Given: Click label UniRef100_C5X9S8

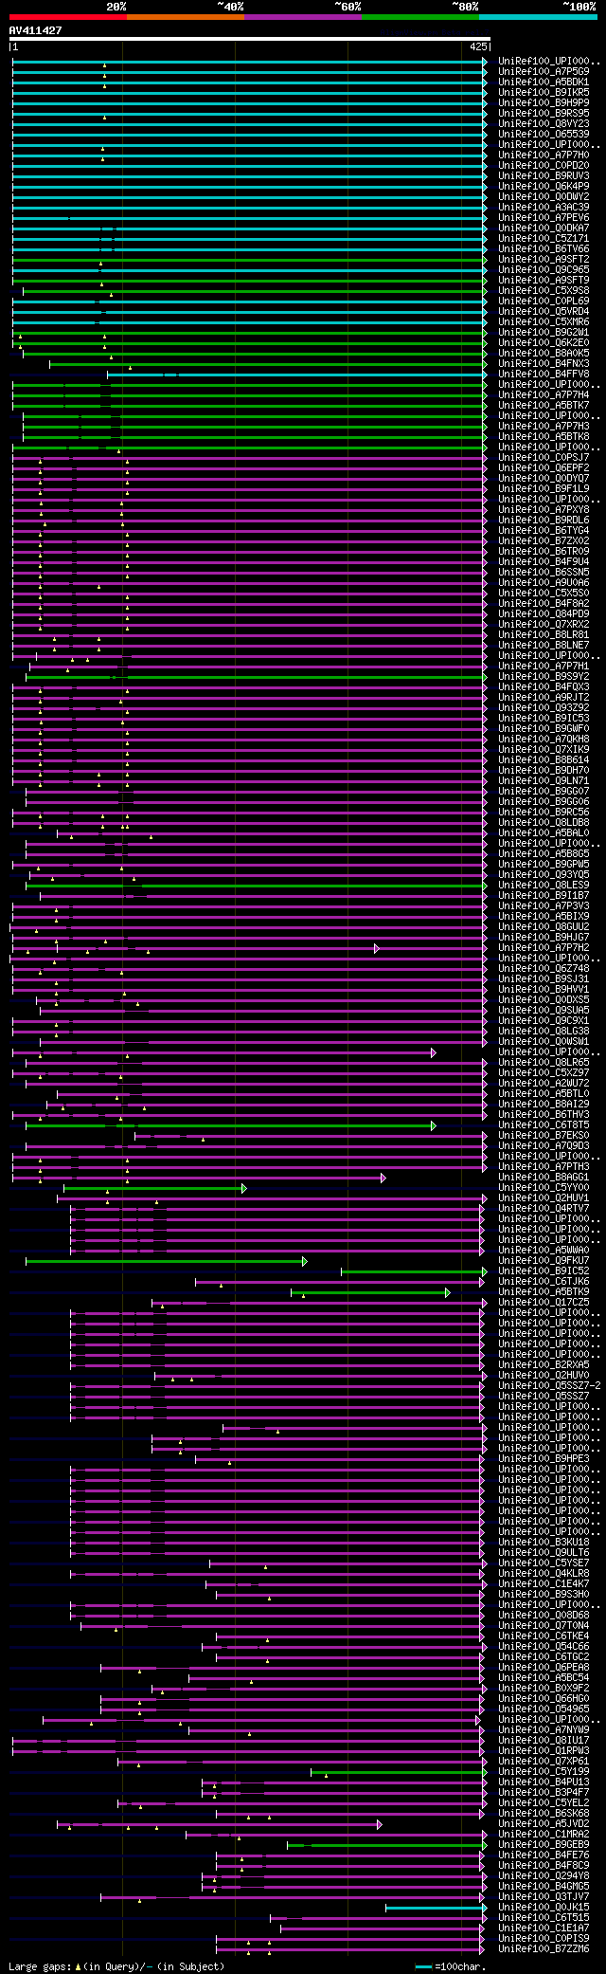Looking at the screenshot, I should coord(544,290).
